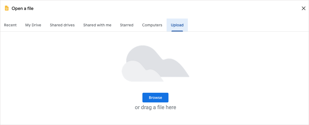This screenshot has height=125, width=309.
Task: Click the blue Browse button
Action: (156, 98)
